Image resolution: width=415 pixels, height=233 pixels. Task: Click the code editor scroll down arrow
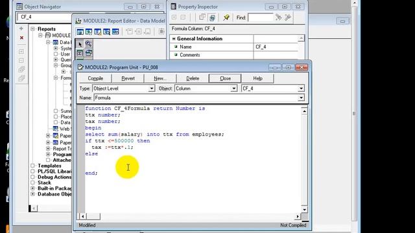304,210
